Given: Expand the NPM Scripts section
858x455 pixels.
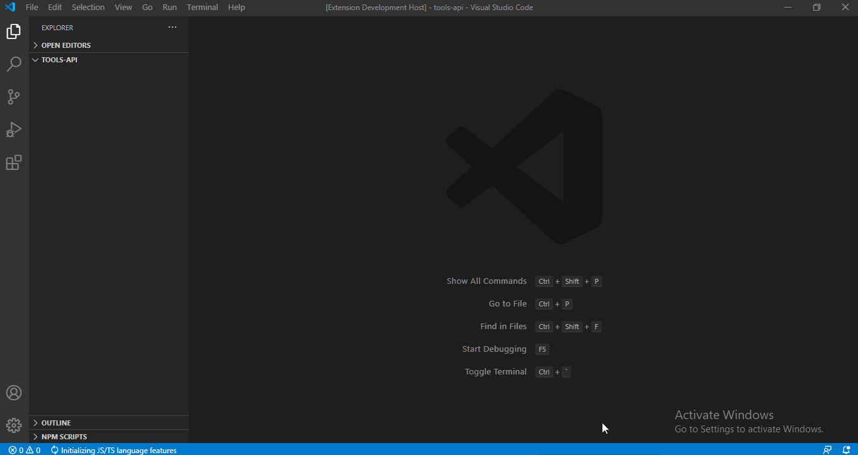Looking at the screenshot, I should click(109, 437).
